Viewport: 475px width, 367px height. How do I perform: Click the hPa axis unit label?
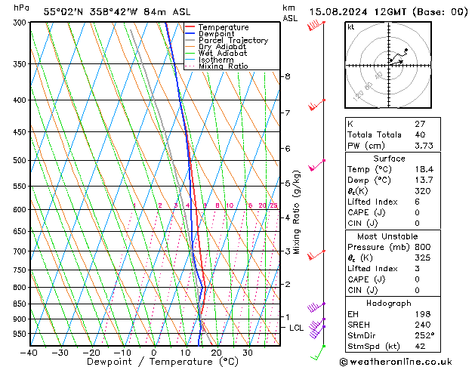coord(21,8)
